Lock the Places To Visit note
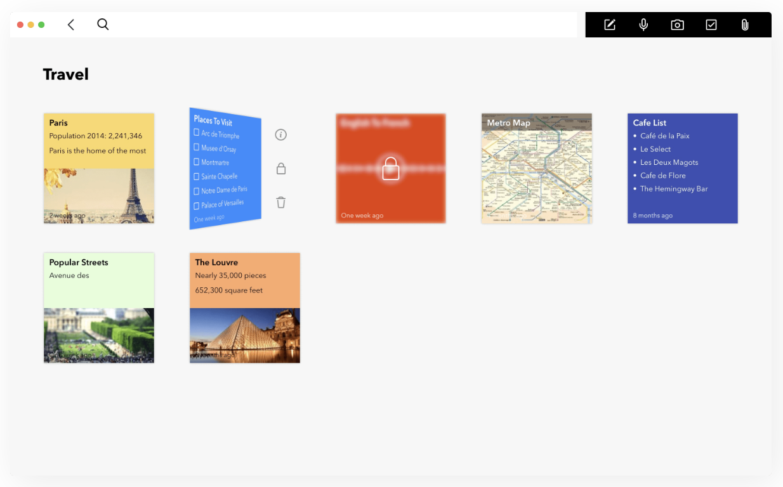Screen dimensions: 783x487 [x=280, y=168]
